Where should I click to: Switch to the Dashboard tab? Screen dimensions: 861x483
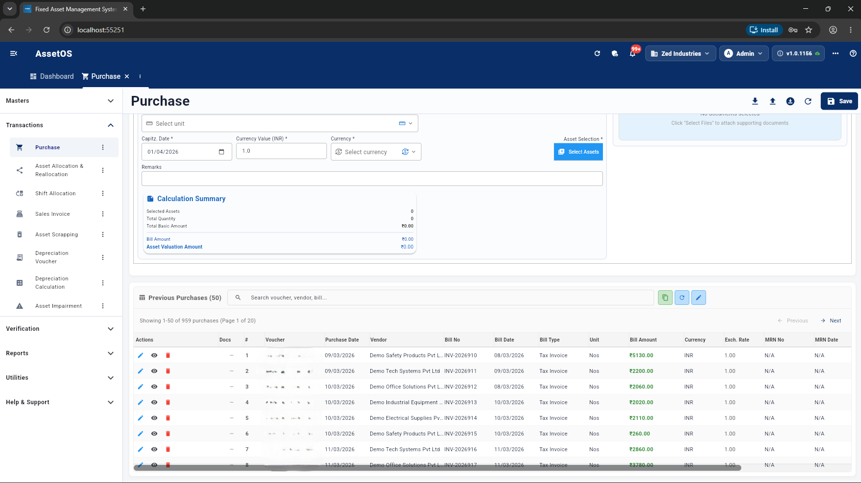coord(52,76)
